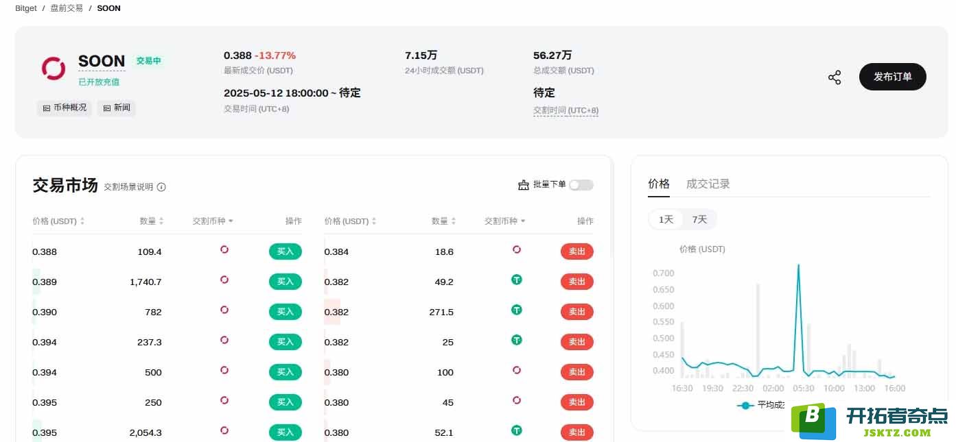The image size is (956, 442).
Task: Click SOON coin icon in 0.388 row
Action: (224, 249)
